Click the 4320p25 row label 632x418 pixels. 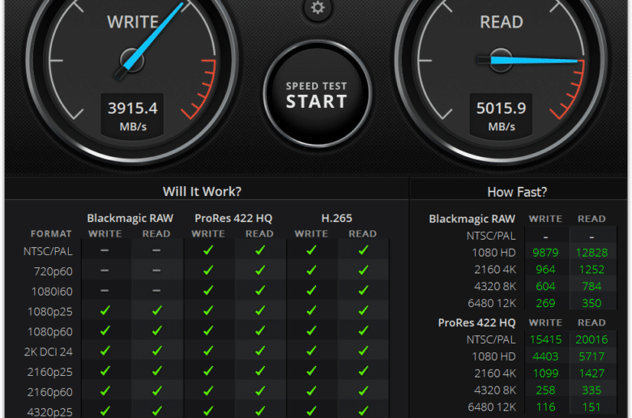pyautogui.click(x=50, y=412)
